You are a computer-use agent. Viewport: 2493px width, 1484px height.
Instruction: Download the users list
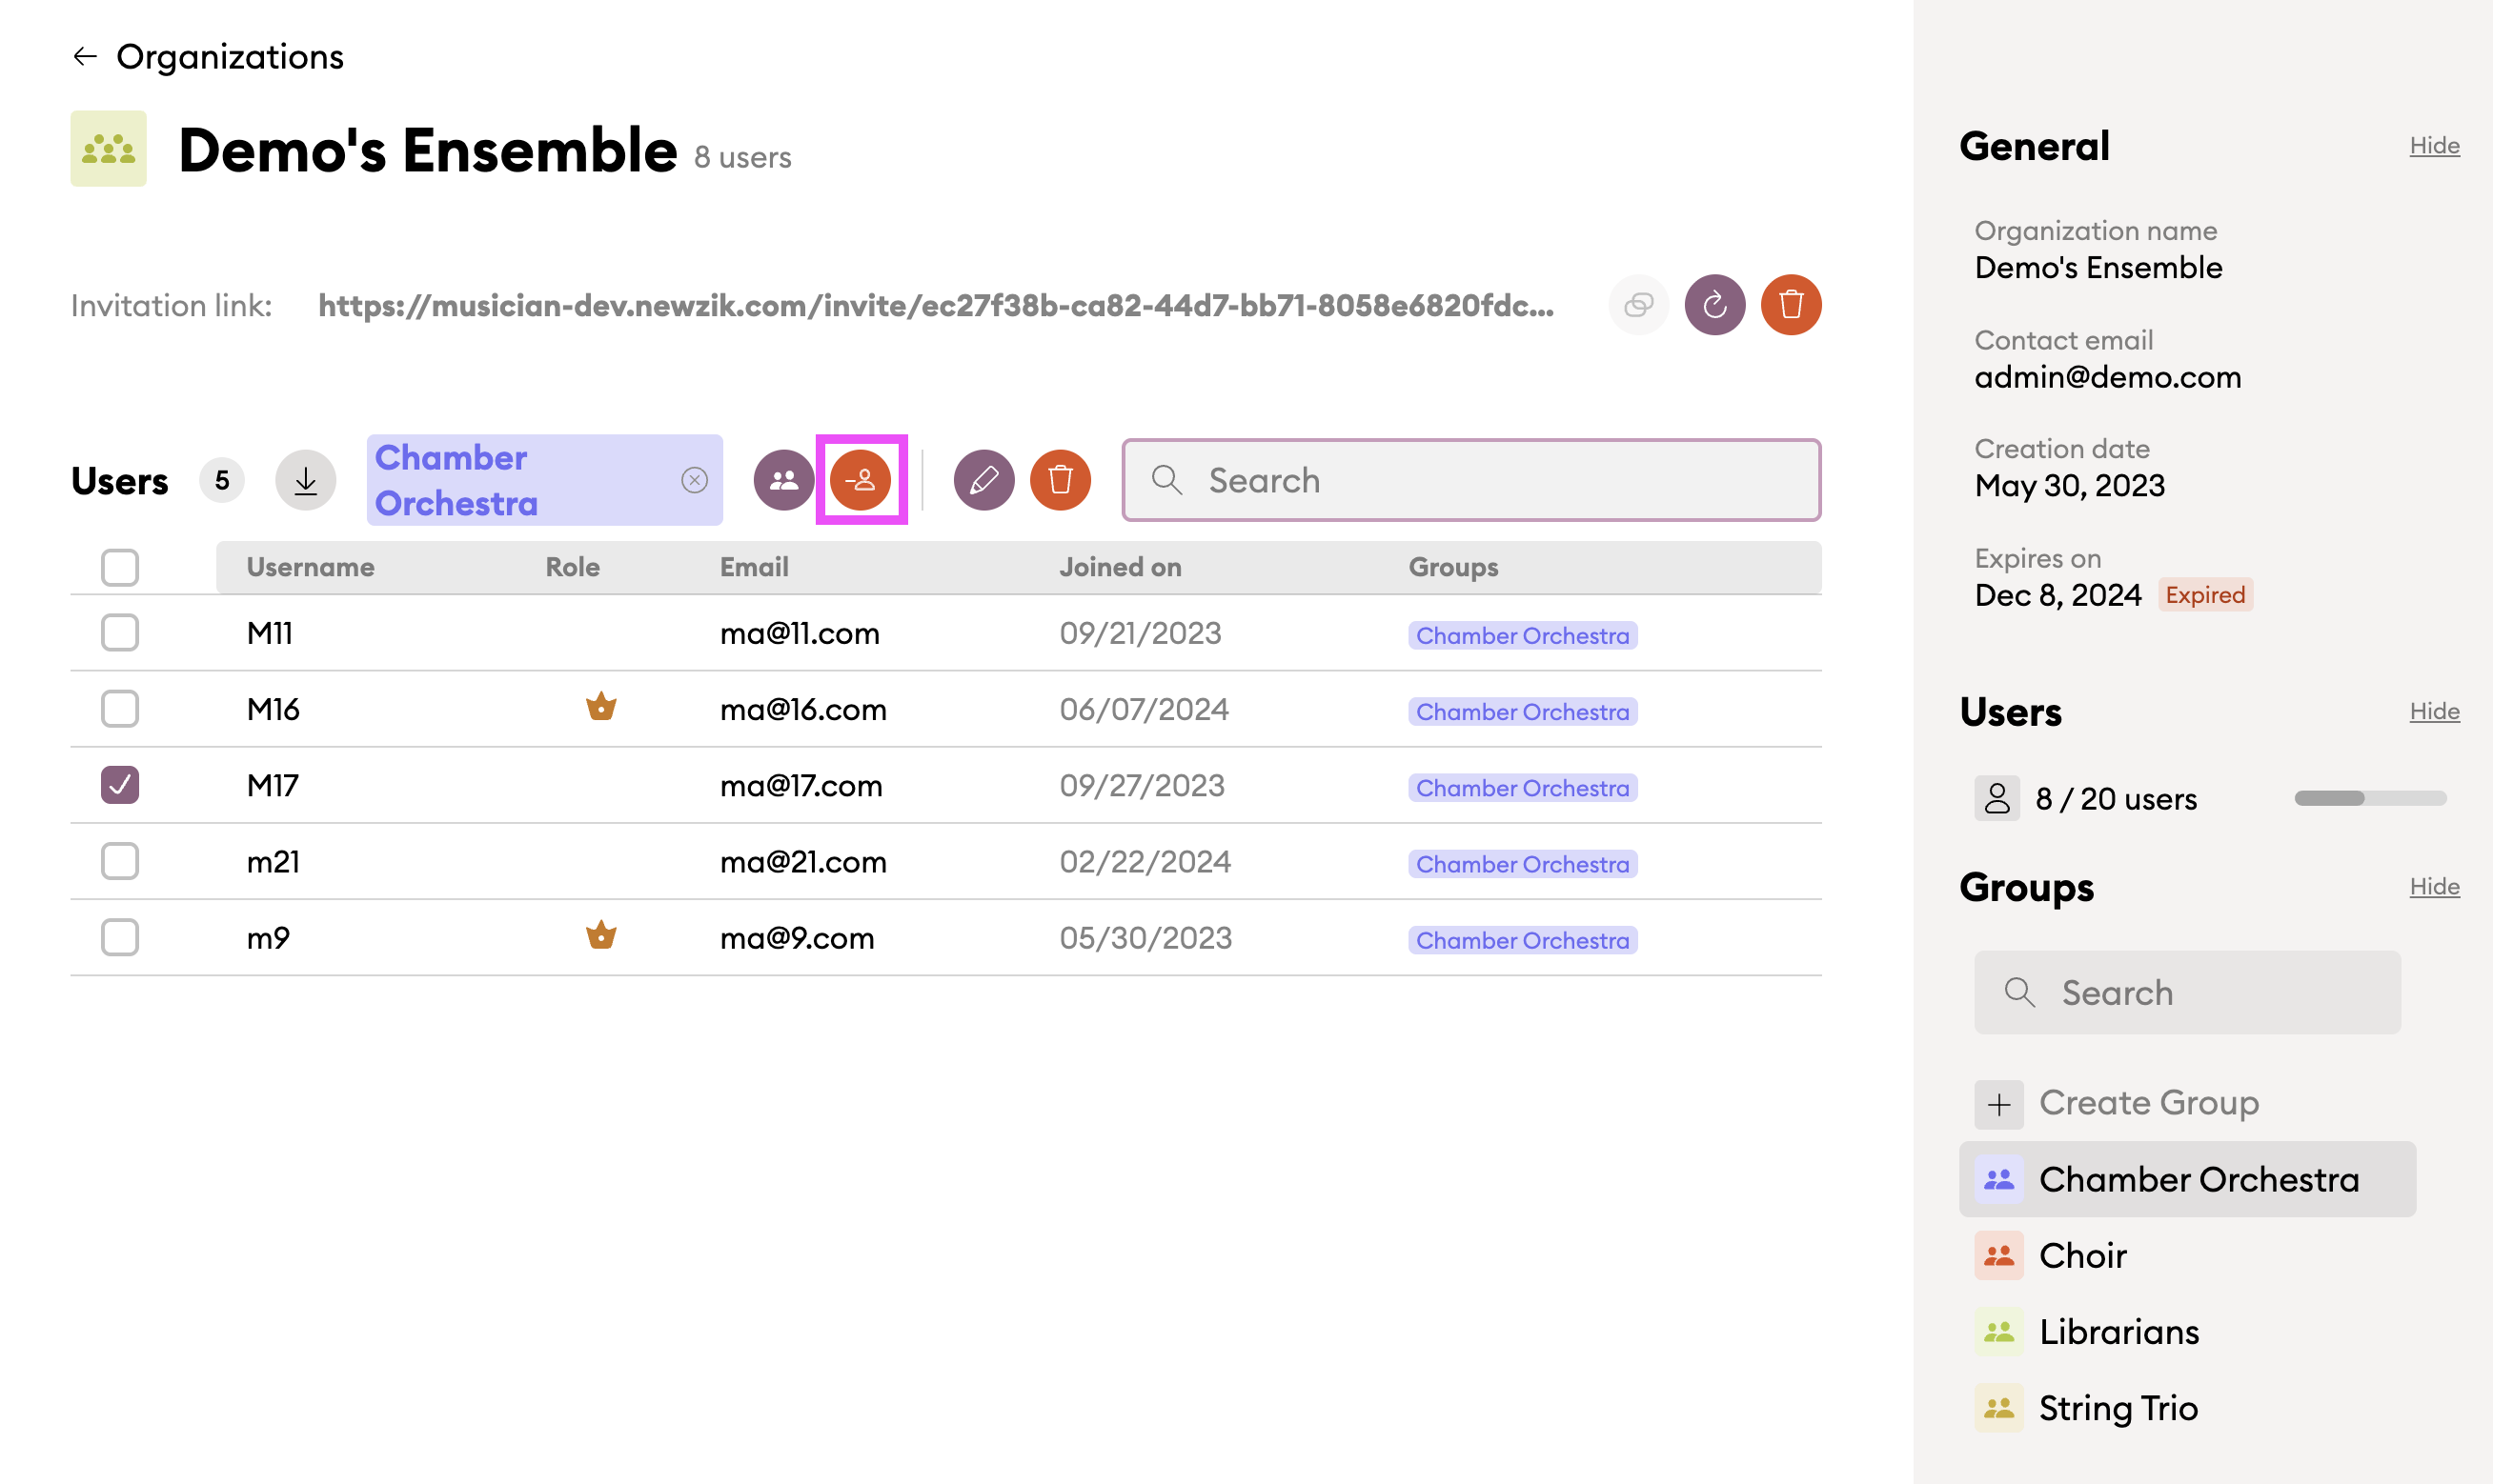pos(305,481)
